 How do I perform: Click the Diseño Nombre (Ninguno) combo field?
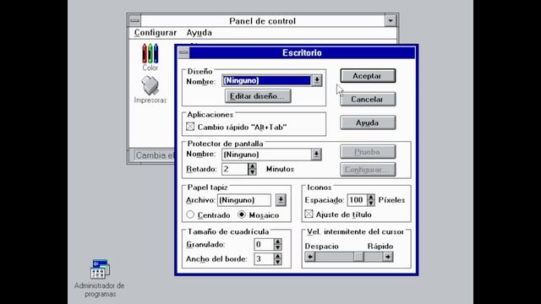point(266,81)
